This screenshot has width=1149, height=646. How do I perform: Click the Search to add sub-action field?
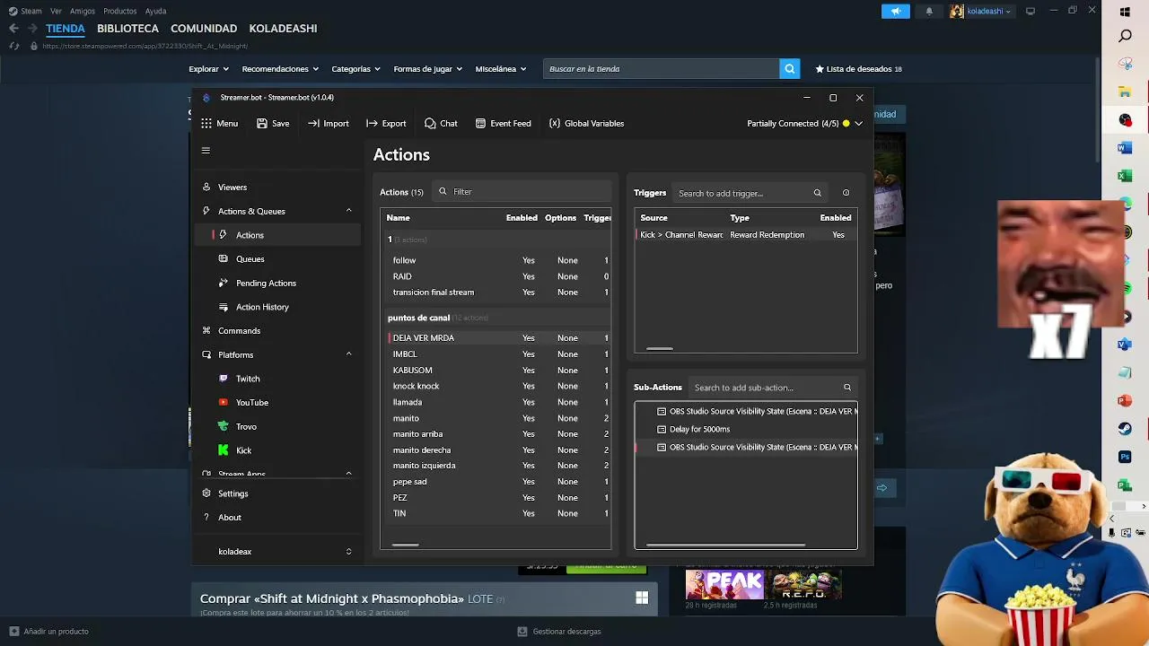tap(772, 388)
